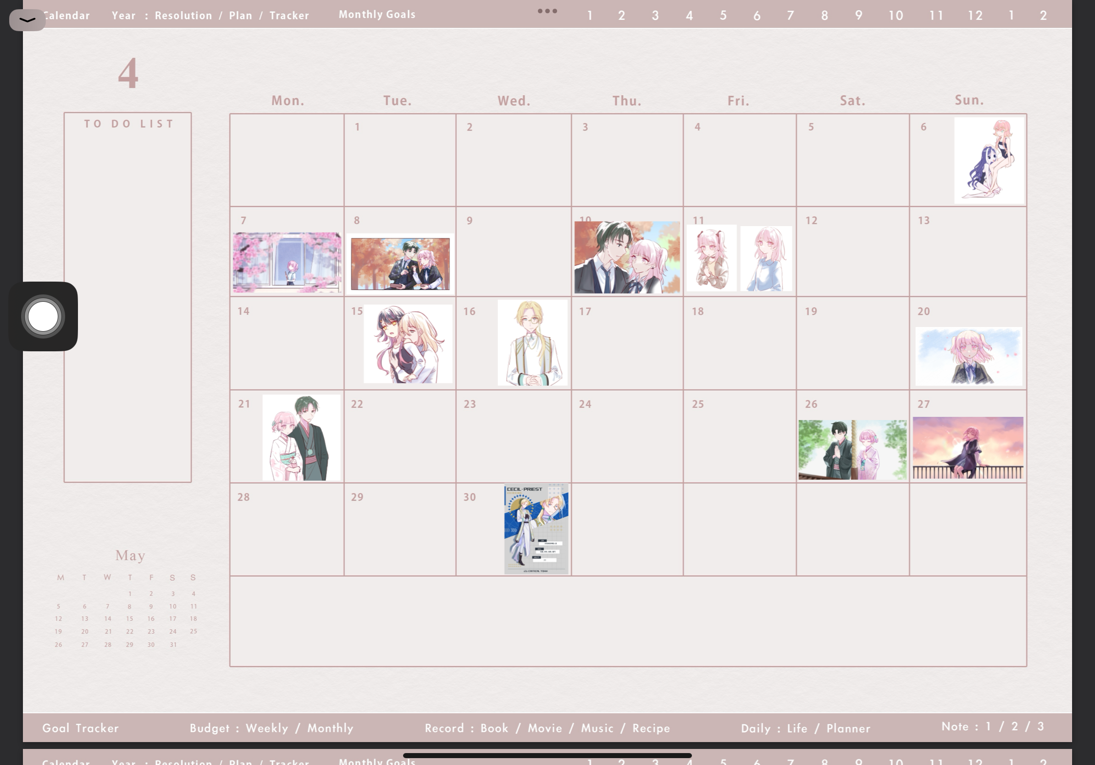Open Budget Monthly page
Screen dimensions: 1095x765
pos(330,728)
